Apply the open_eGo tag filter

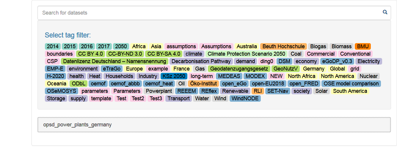(x=234, y=84)
